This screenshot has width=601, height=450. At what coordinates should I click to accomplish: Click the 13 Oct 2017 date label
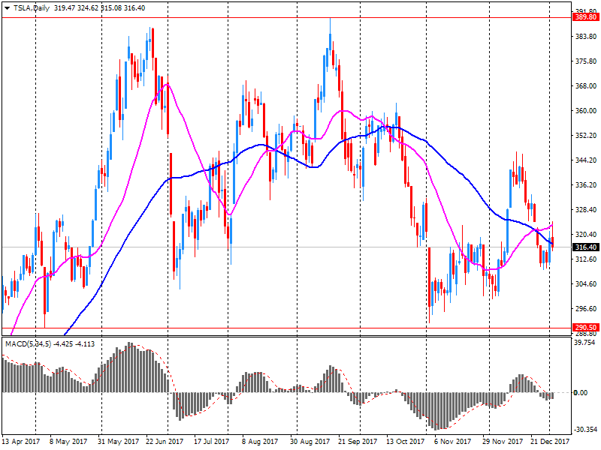406,442
